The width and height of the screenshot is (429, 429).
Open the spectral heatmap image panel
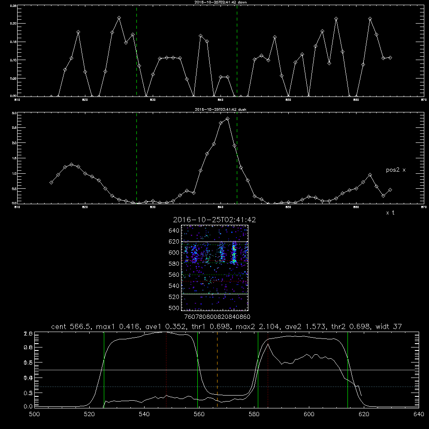(x=214, y=268)
